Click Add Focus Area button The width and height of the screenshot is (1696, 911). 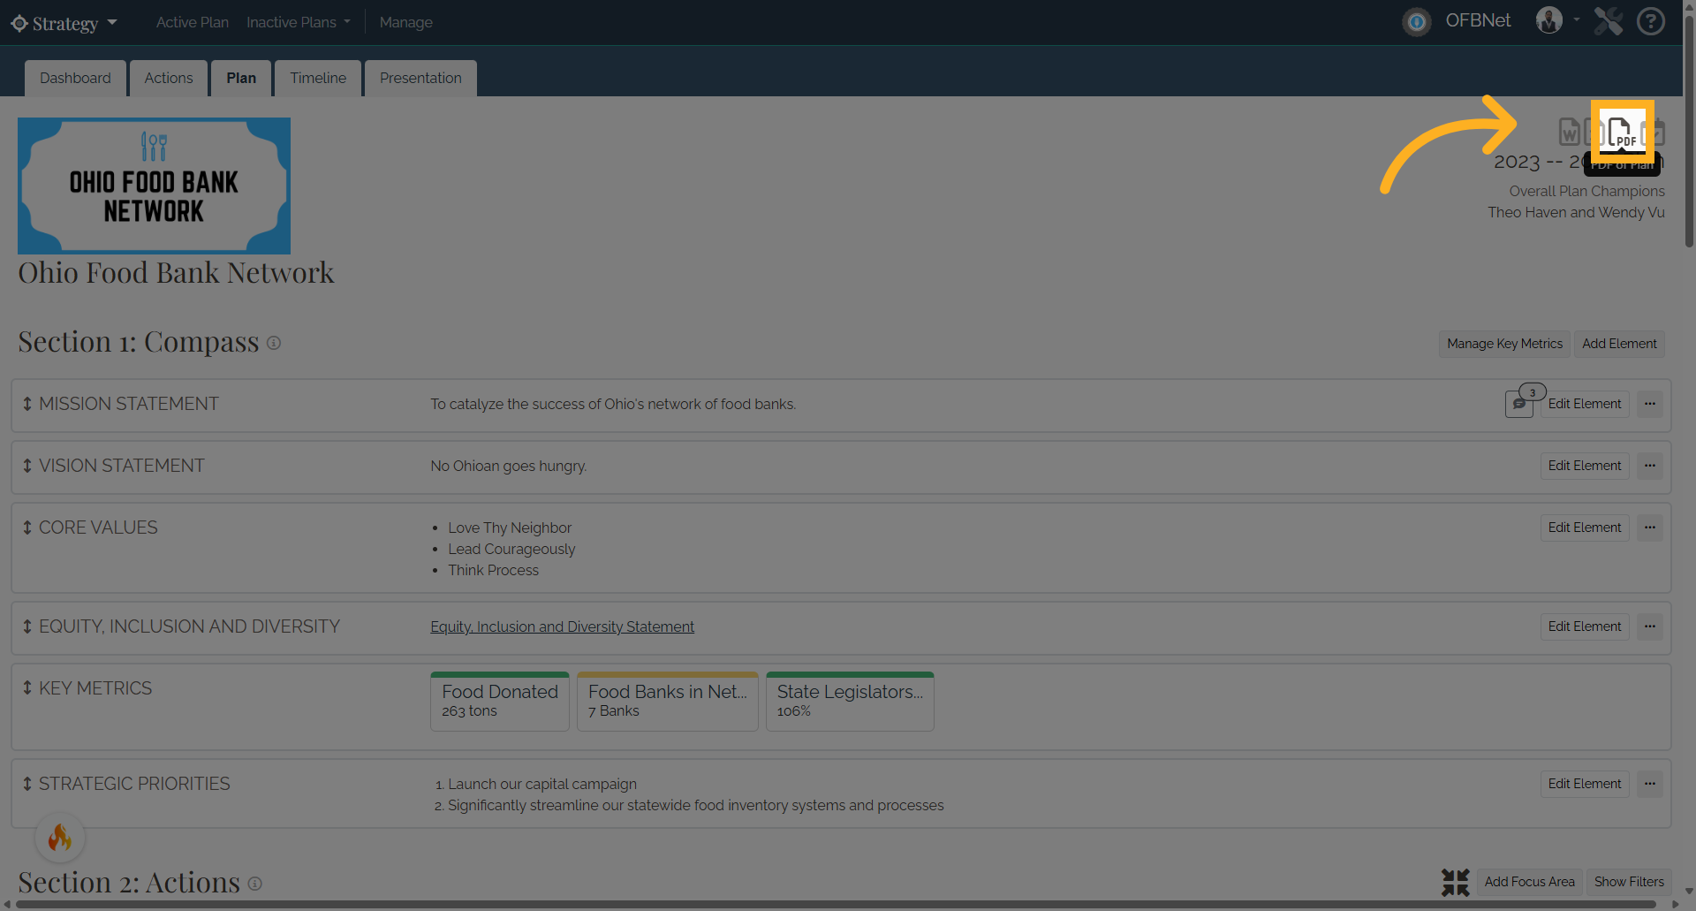tap(1529, 882)
